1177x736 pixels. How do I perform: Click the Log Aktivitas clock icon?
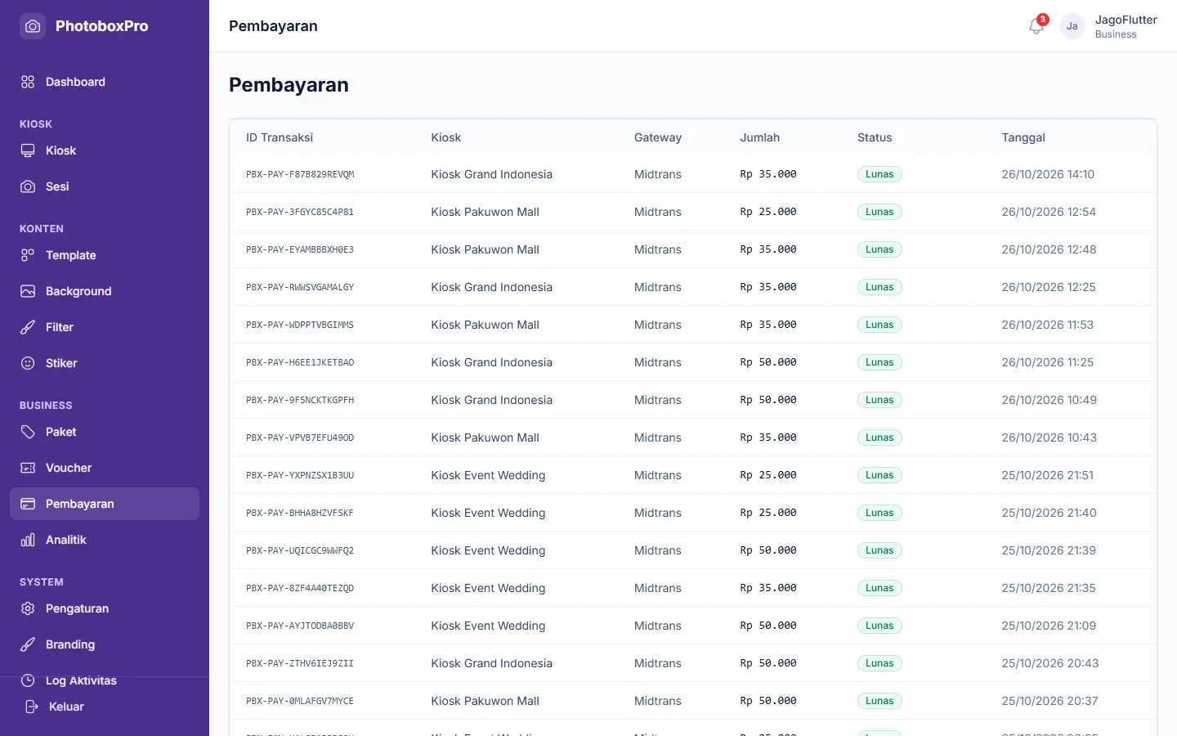[x=28, y=680]
